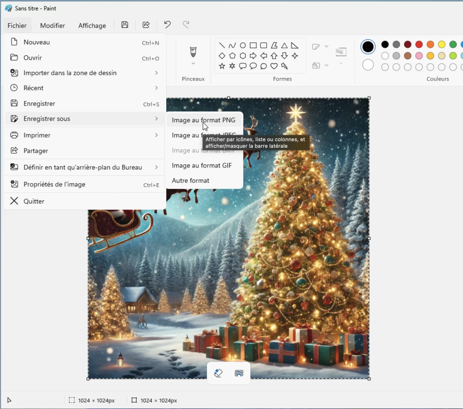Select the rectangle shape
The image size is (463, 409).
[x=253, y=45]
